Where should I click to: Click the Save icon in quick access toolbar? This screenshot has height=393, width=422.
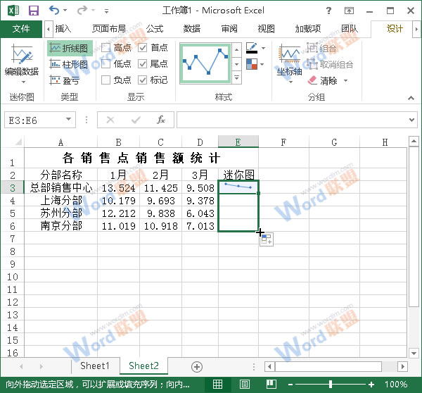click(x=34, y=11)
